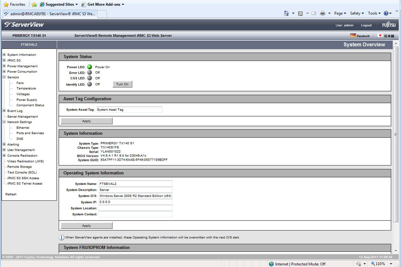Click the RSS feeds icon
401x267 pixels.
300,13
